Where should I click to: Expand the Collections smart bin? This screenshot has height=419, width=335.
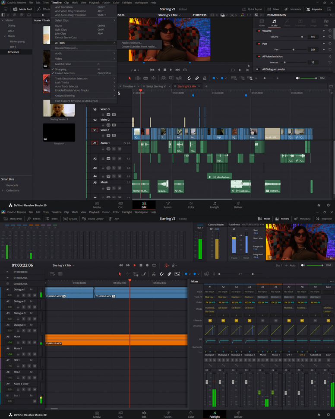(x=3, y=190)
